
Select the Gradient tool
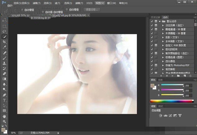click(4, 79)
